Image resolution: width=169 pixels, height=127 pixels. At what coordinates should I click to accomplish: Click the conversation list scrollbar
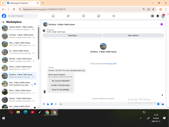[x=39, y=43]
